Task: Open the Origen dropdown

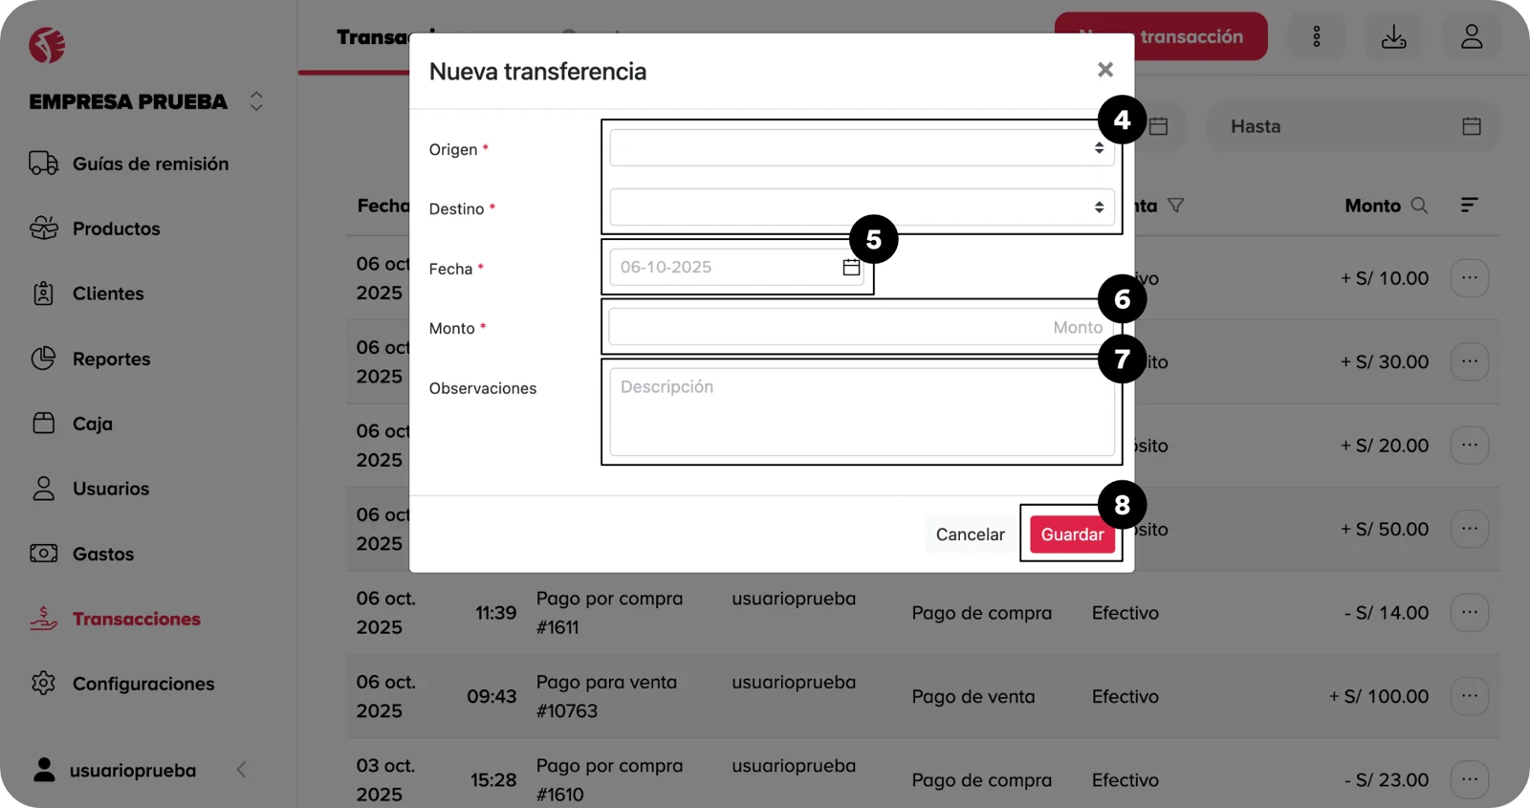Action: [861, 148]
